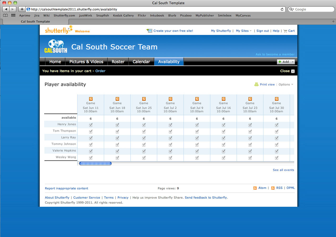Click the RSS feed icon

pyautogui.click(x=273, y=188)
